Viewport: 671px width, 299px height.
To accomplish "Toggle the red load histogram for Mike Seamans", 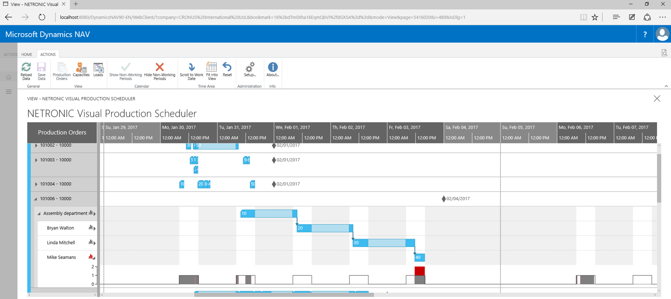I will coord(91,257).
